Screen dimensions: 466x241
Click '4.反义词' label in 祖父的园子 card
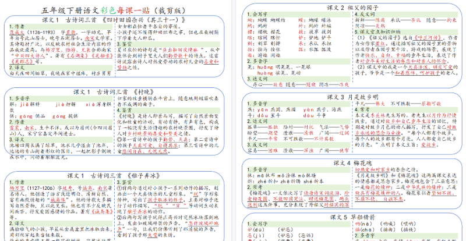(x=365, y=15)
